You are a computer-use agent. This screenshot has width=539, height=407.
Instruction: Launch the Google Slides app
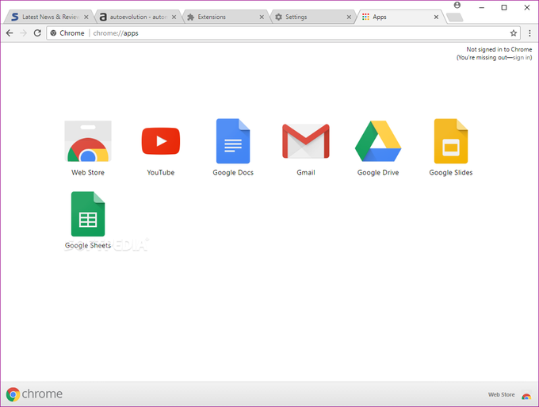click(451, 141)
